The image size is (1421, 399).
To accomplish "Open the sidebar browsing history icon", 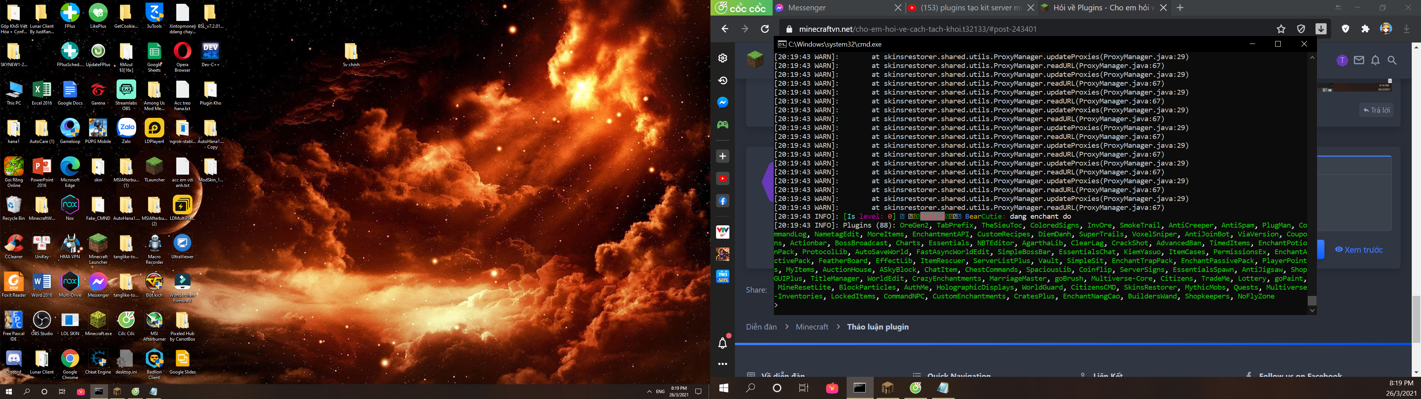I will click(x=723, y=81).
